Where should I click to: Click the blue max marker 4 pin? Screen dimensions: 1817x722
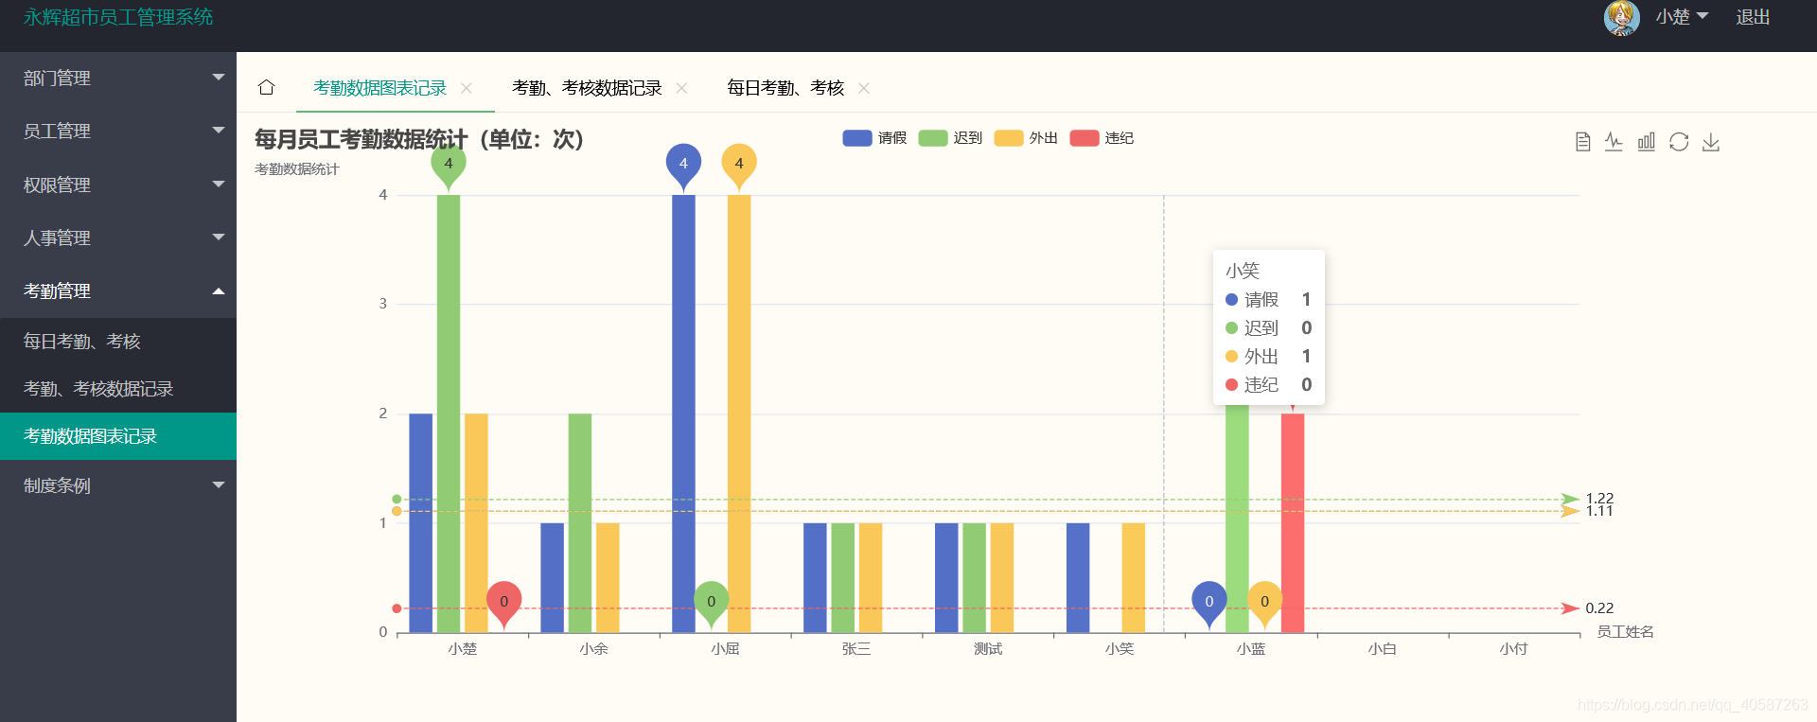683,164
